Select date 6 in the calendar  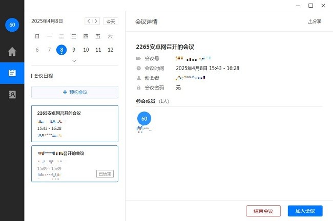coord(37,50)
